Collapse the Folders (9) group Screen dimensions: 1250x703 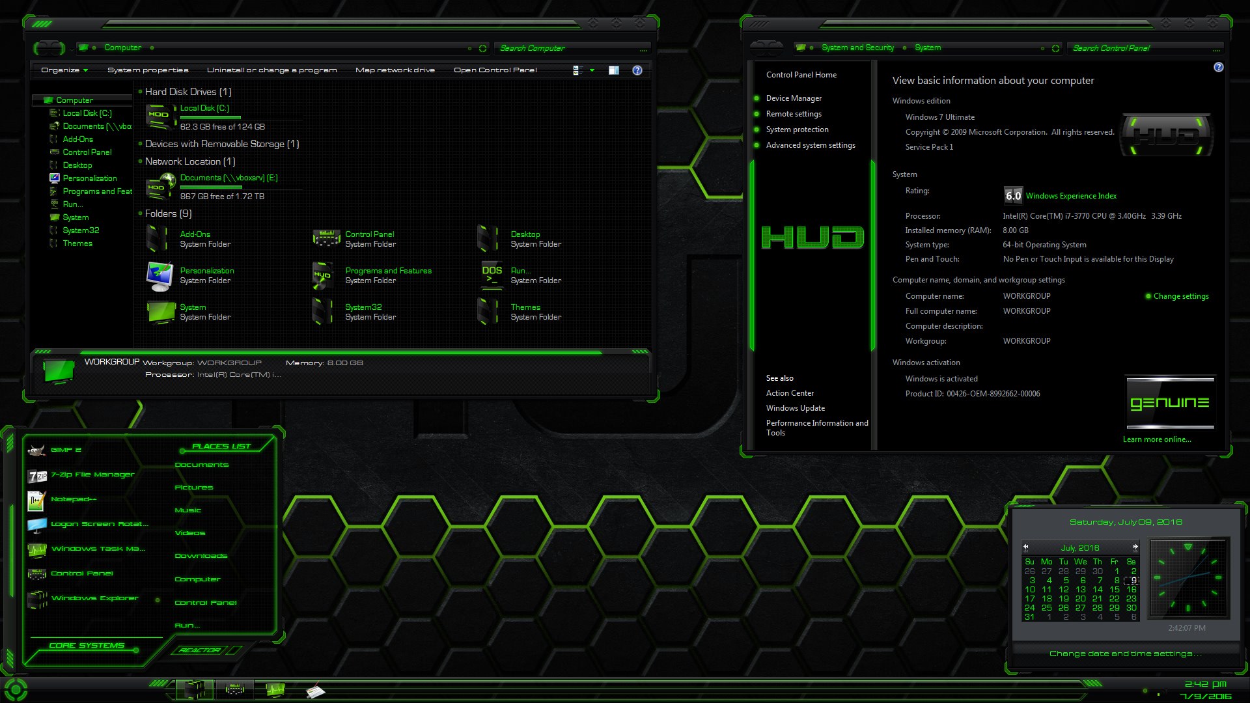click(x=168, y=214)
